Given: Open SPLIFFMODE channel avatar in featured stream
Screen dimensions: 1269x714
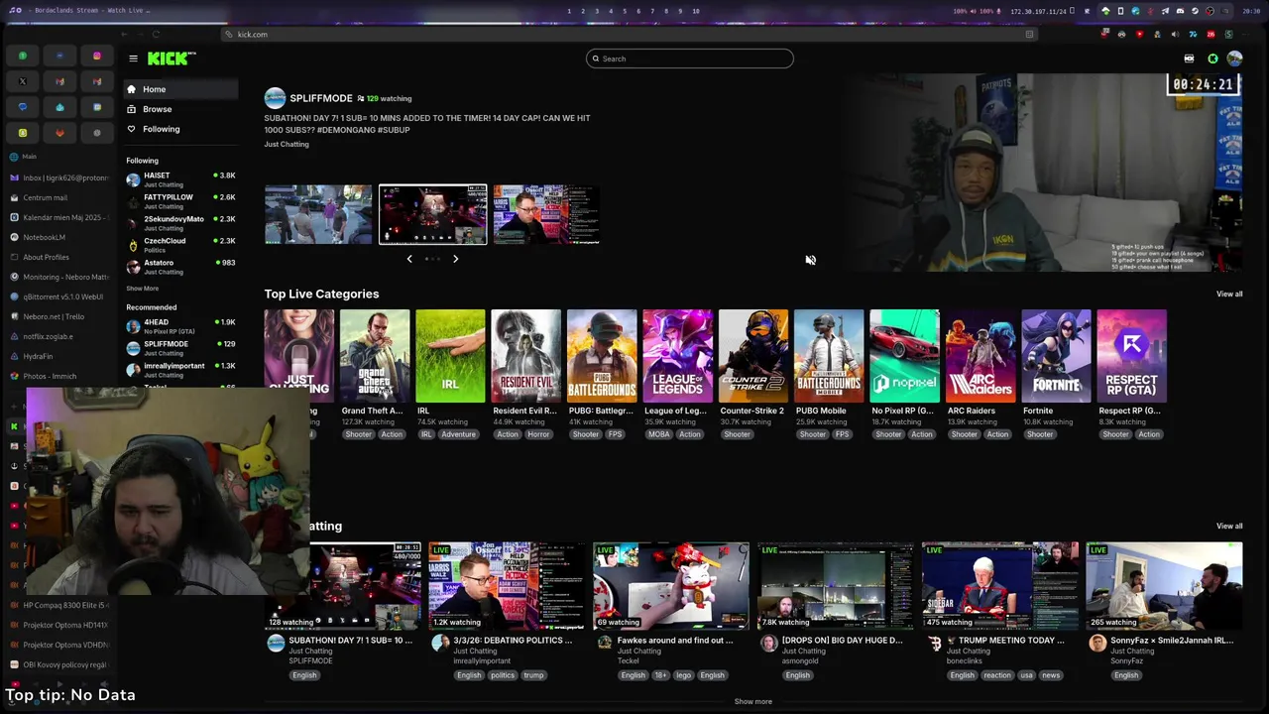Looking at the screenshot, I should pos(275,98).
